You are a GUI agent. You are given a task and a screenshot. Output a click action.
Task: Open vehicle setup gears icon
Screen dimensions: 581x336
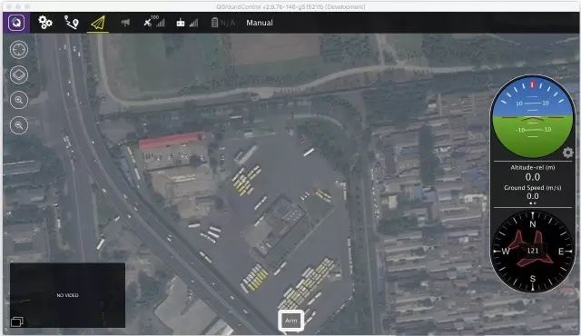tap(45, 23)
